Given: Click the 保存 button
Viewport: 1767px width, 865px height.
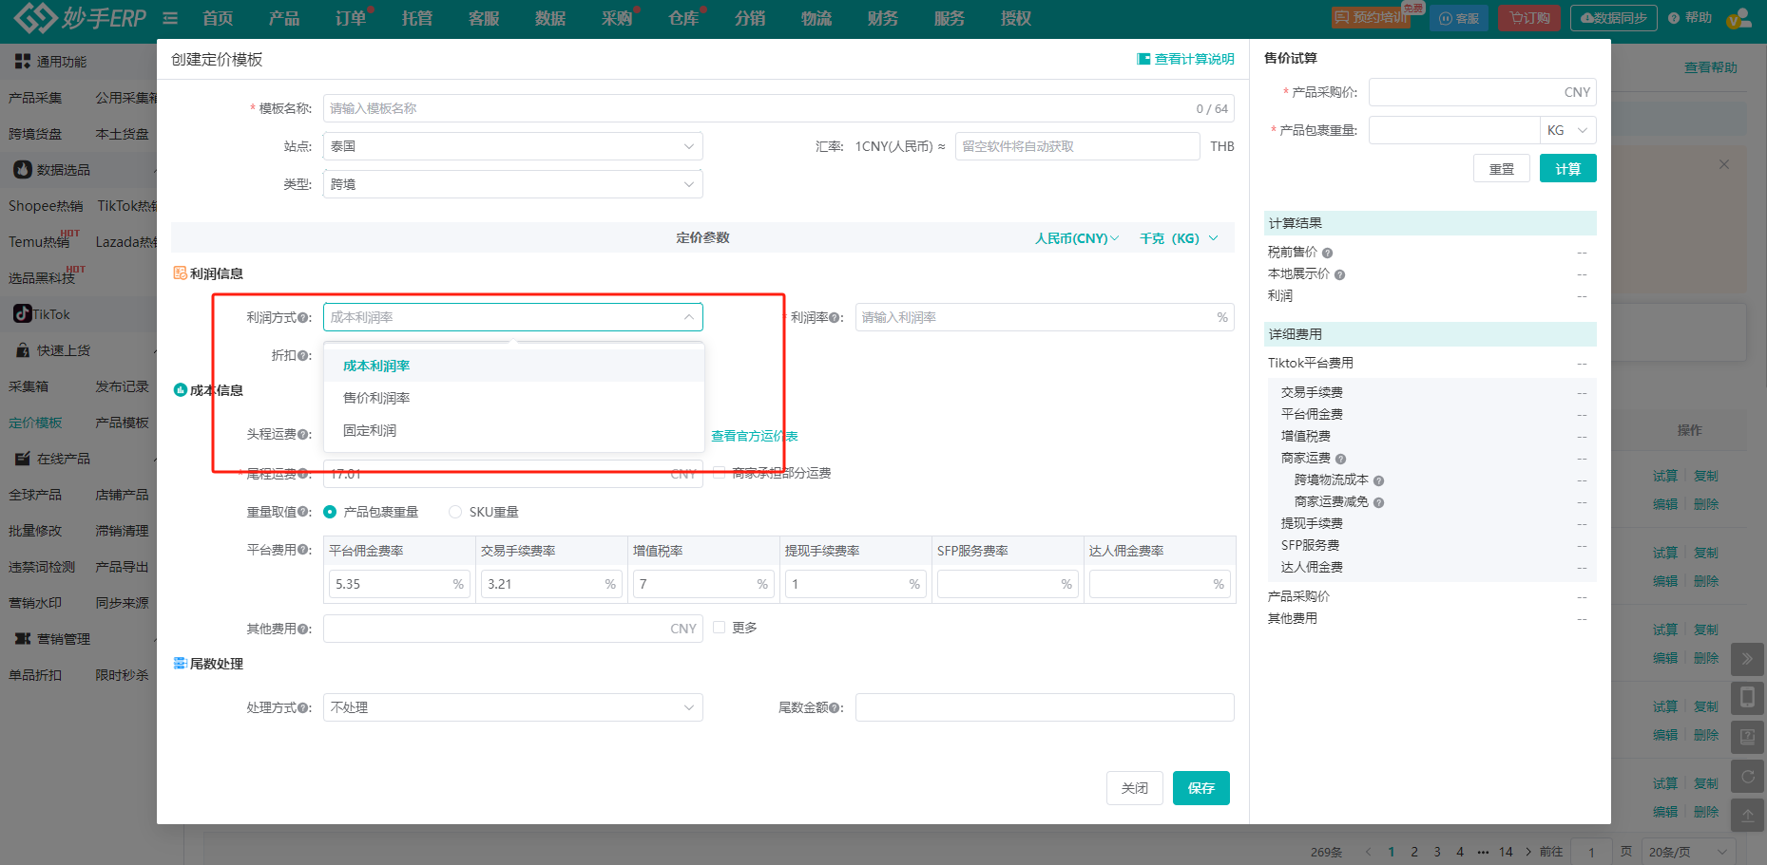Looking at the screenshot, I should pyautogui.click(x=1201, y=788).
